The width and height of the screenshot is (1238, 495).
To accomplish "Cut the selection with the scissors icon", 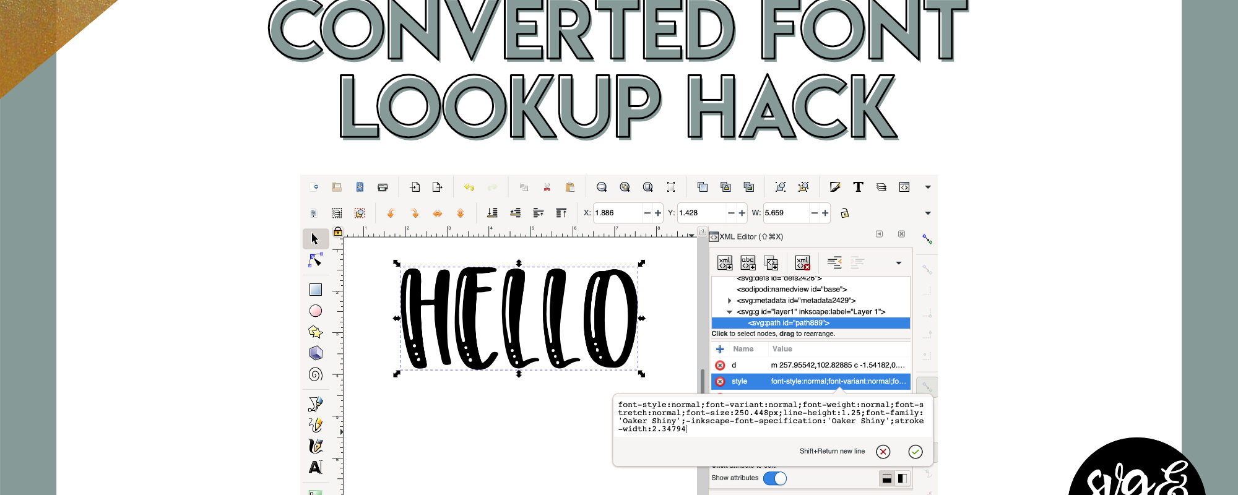I will tap(547, 187).
